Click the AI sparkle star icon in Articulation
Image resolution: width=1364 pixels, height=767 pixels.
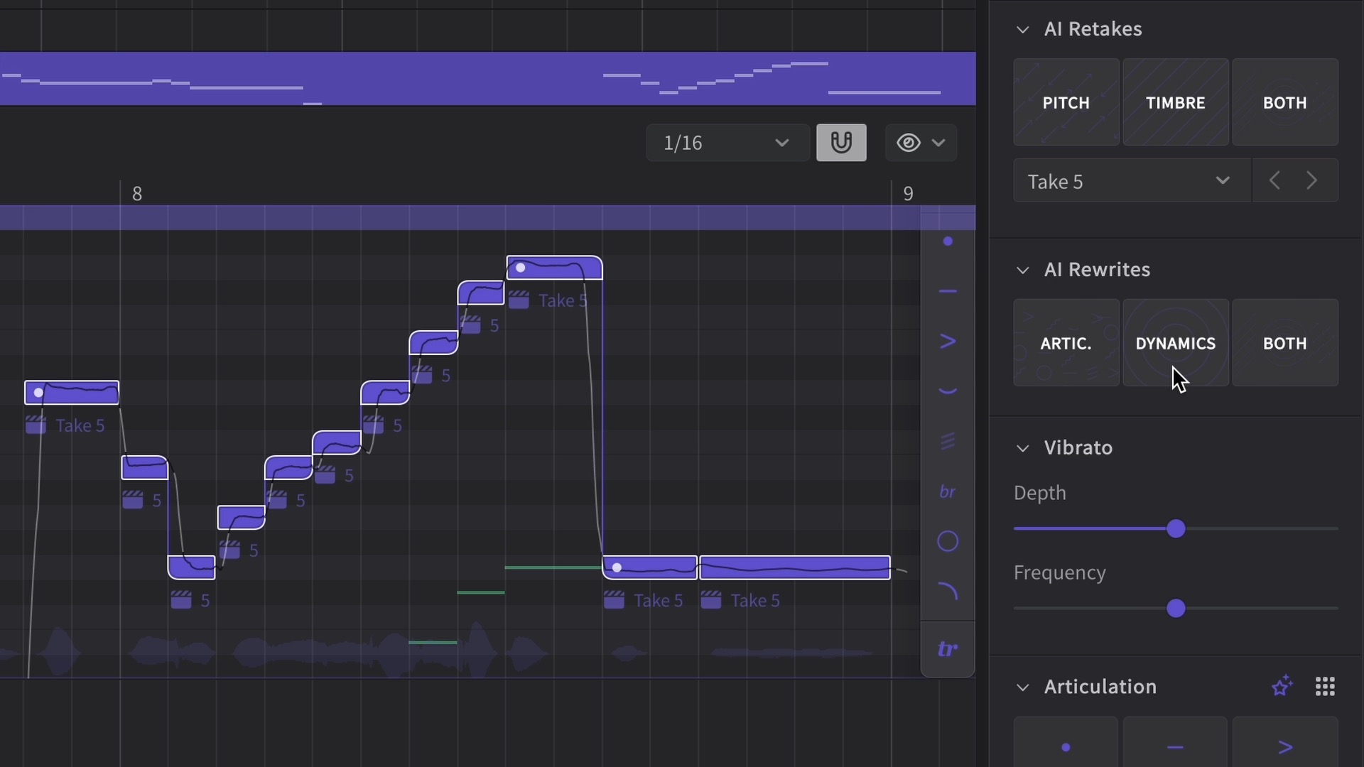[x=1282, y=687]
